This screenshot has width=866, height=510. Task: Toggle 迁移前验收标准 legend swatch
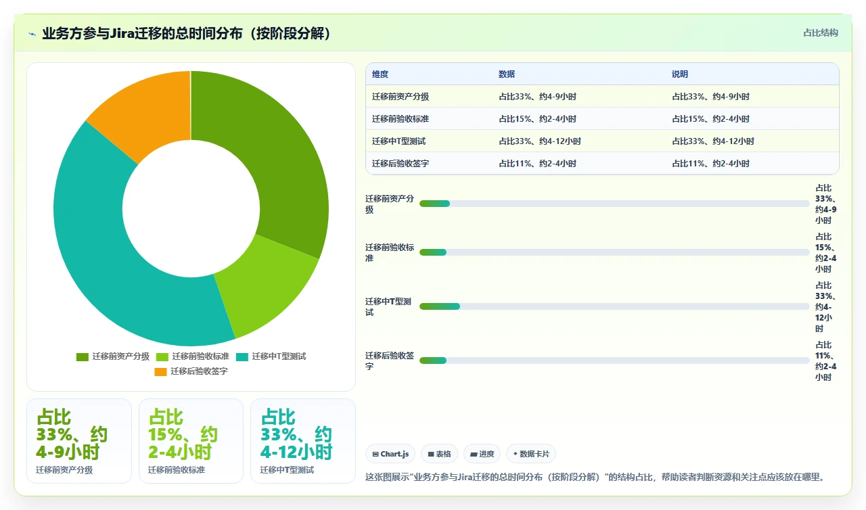[x=162, y=356]
